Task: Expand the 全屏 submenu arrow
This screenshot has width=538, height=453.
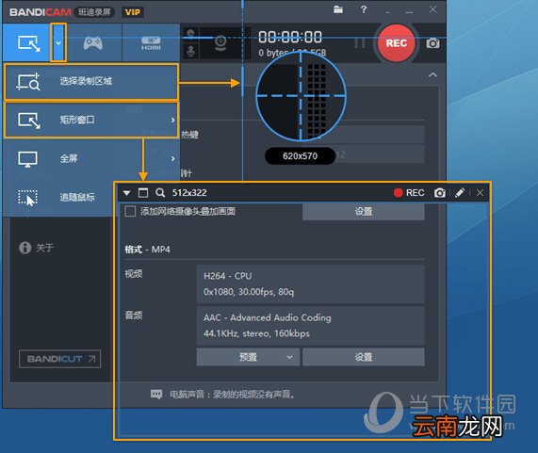Action: pos(172,159)
